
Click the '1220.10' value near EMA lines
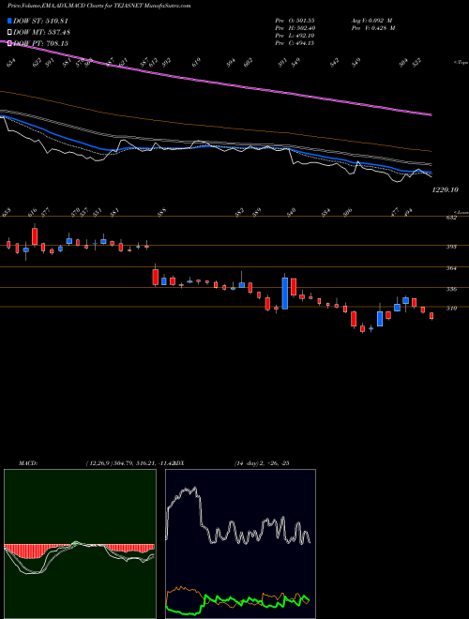(445, 189)
